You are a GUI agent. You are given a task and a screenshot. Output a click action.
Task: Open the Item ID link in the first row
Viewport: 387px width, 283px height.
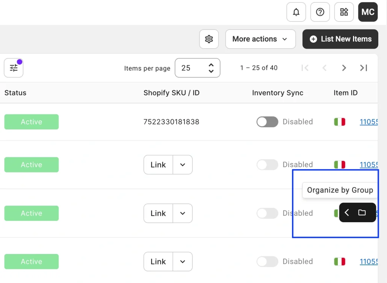click(x=368, y=122)
